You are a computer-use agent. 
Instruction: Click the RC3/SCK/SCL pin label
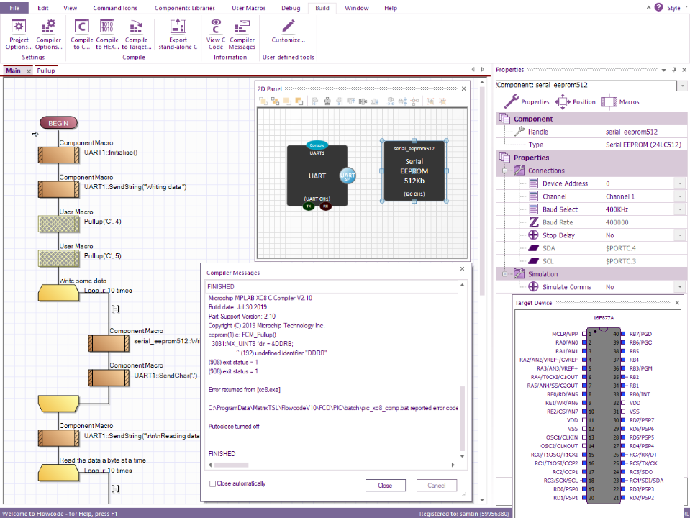point(560,481)
